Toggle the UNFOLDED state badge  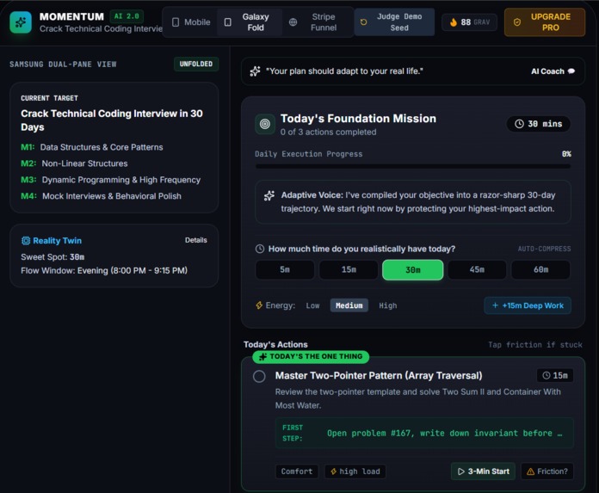(196, 64)
